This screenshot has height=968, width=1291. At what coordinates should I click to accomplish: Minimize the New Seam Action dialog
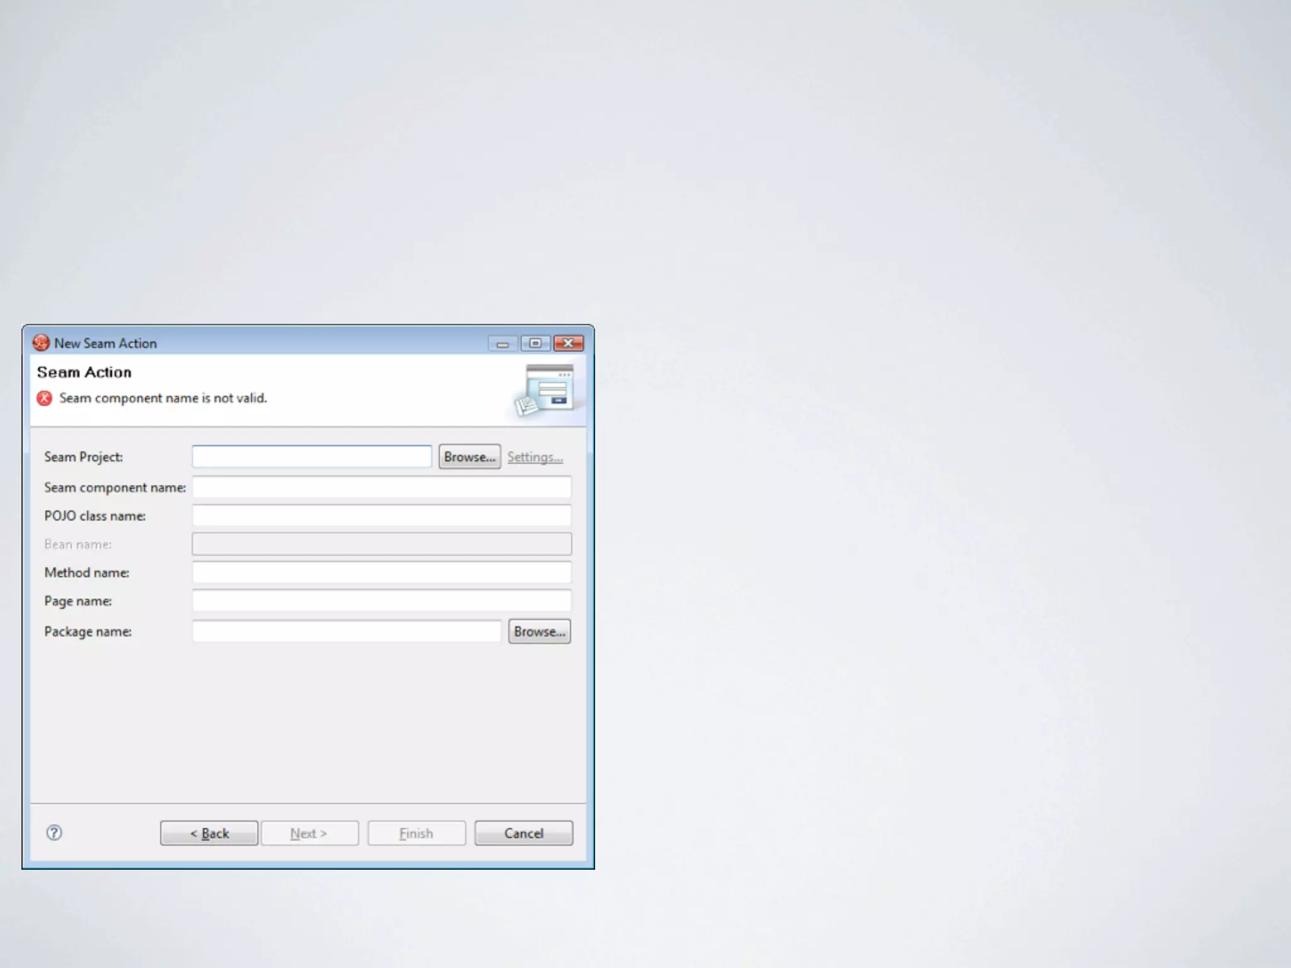coord(502,343)
